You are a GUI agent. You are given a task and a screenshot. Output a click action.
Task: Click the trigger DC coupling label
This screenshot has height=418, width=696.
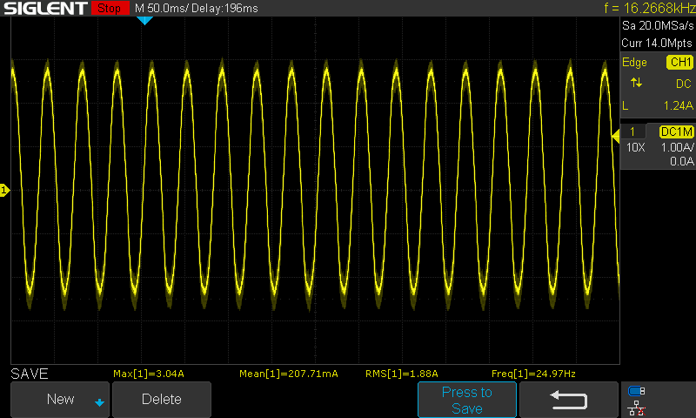684,84
